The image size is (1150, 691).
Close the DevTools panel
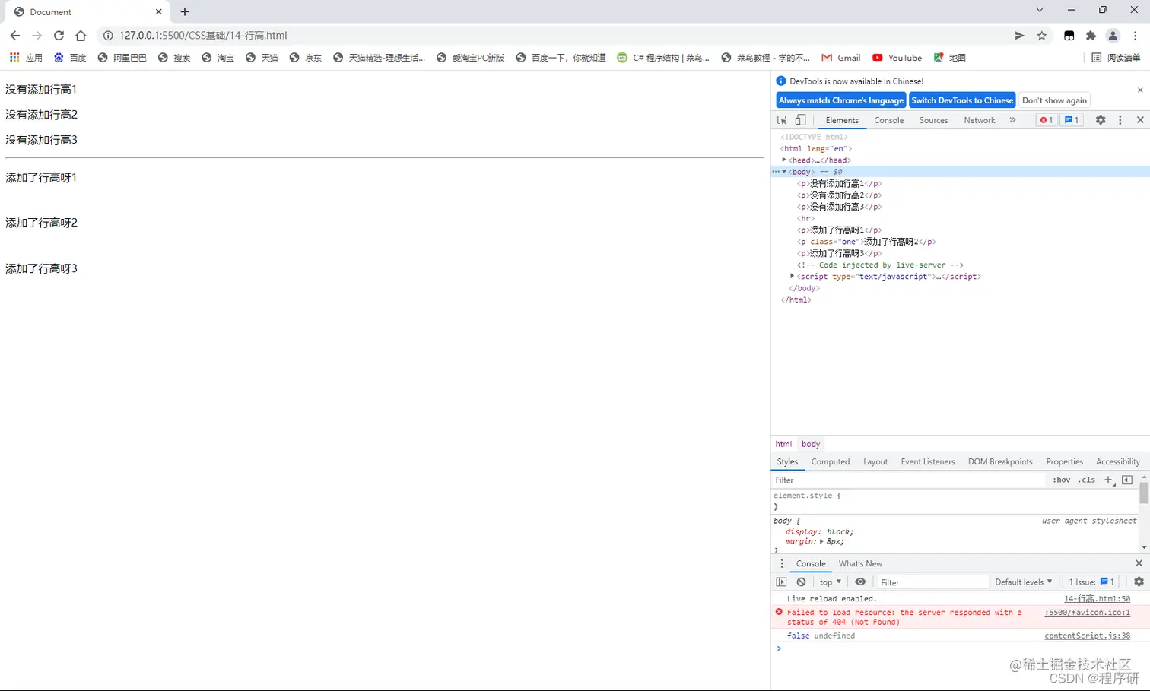(1140, 120)
